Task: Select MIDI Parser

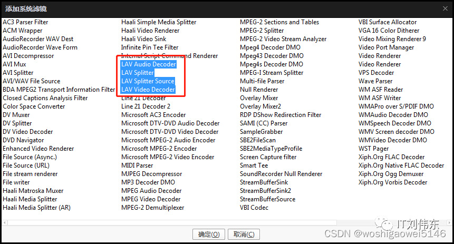Action: 137,165
